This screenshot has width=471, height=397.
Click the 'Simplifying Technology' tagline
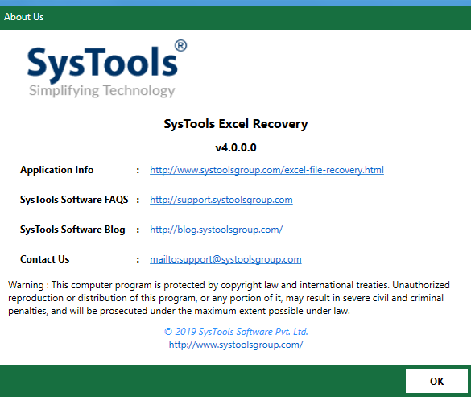[x=101, y=91]
